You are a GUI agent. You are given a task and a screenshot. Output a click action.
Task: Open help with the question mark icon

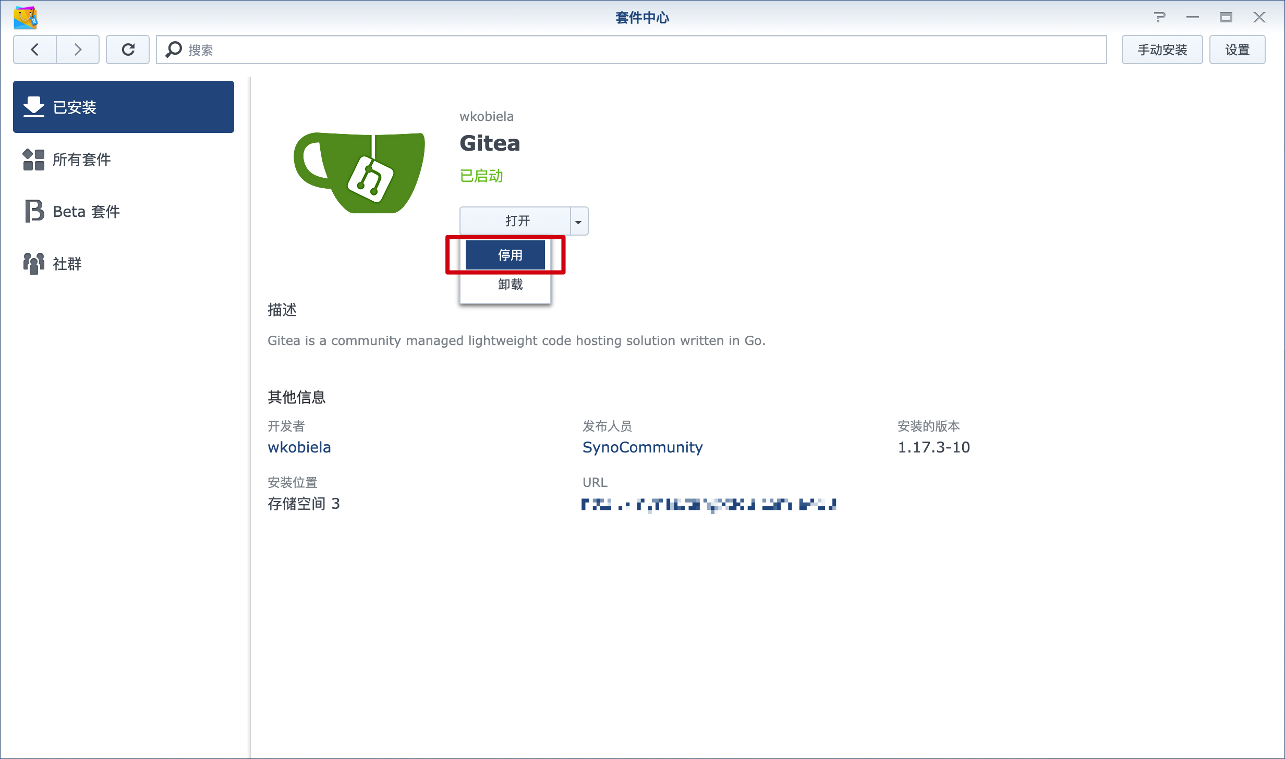coord(1159,18)
